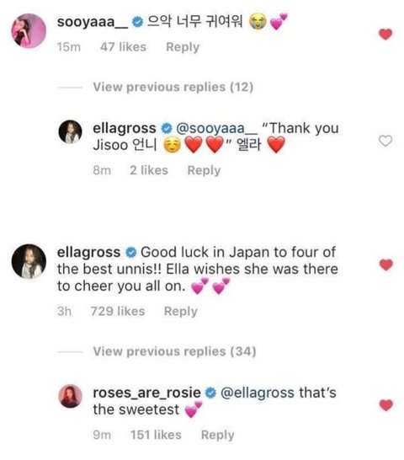View the 151 likes on rosie's reply
Image resolution: width=404 pixels, height=460 pixels.
point(156,435)
